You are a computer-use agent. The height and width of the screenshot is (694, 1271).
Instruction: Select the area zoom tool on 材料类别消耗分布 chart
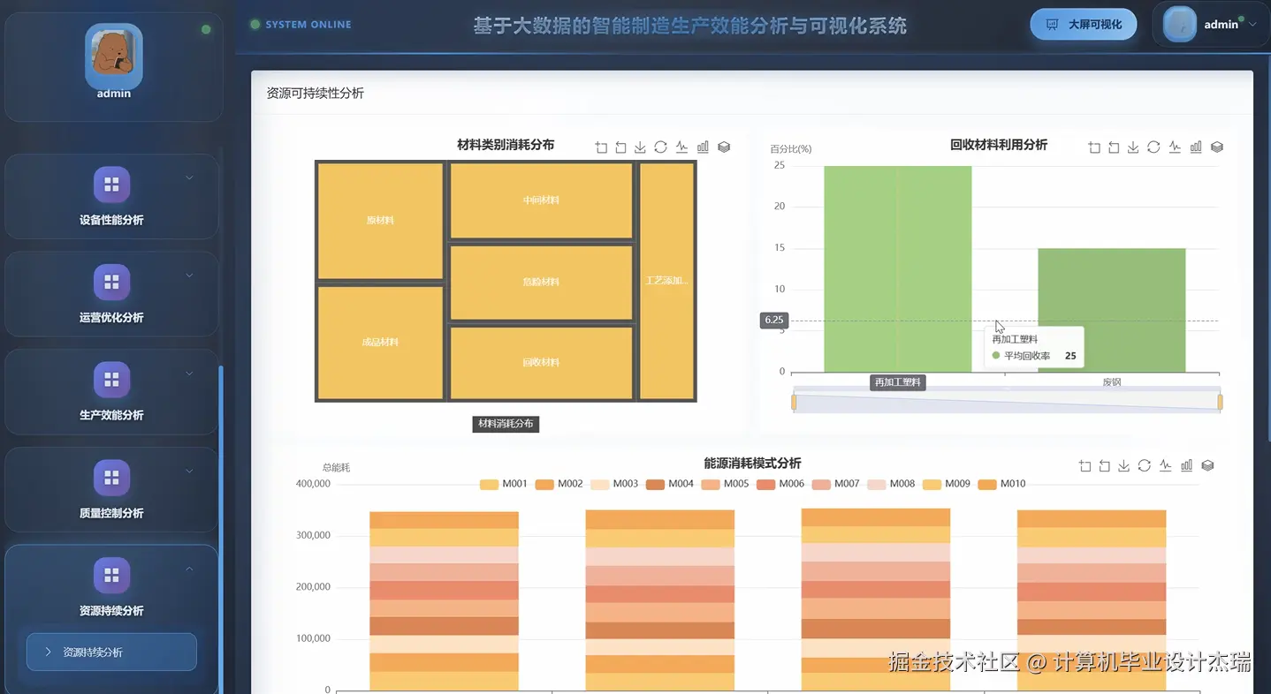tap(601, 147)
